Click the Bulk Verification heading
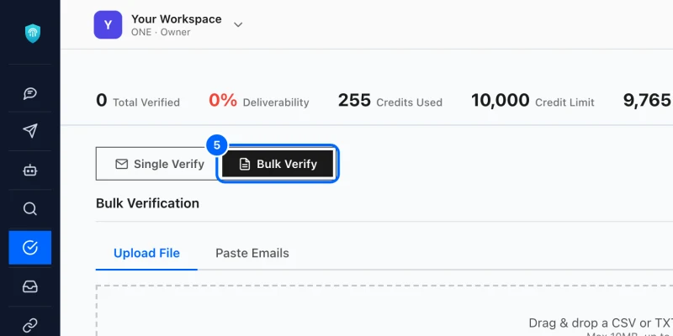The width and height of the screenshot is (673, 336). click(x=148, y=203)
